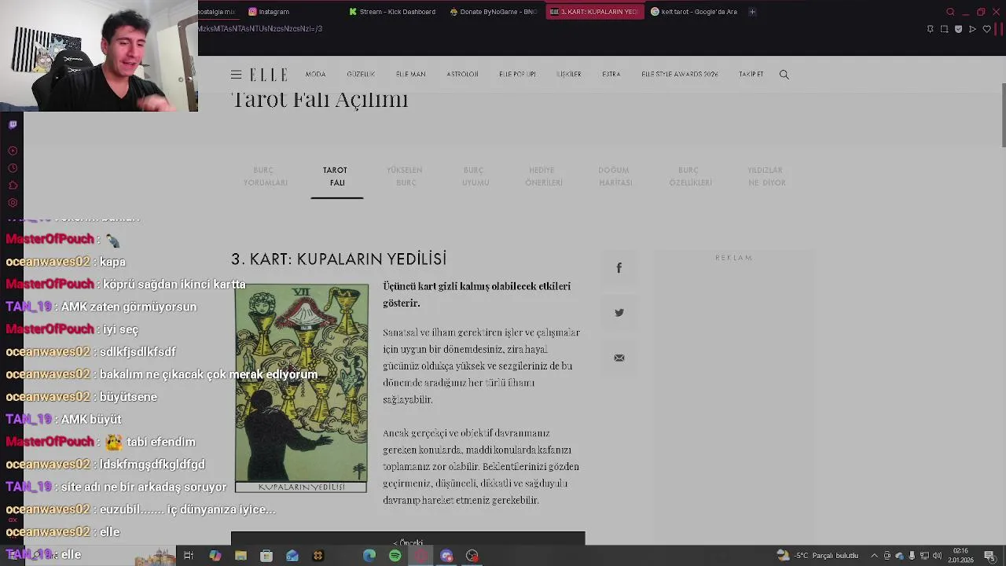The width and height of the screenshot is (1006, 566).
Task: Show hidden system tray icons
Action: [874, 556]
